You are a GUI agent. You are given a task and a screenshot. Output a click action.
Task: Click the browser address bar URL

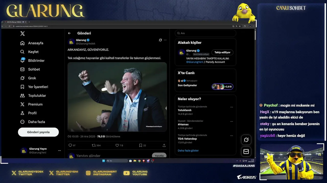(31, 26)
